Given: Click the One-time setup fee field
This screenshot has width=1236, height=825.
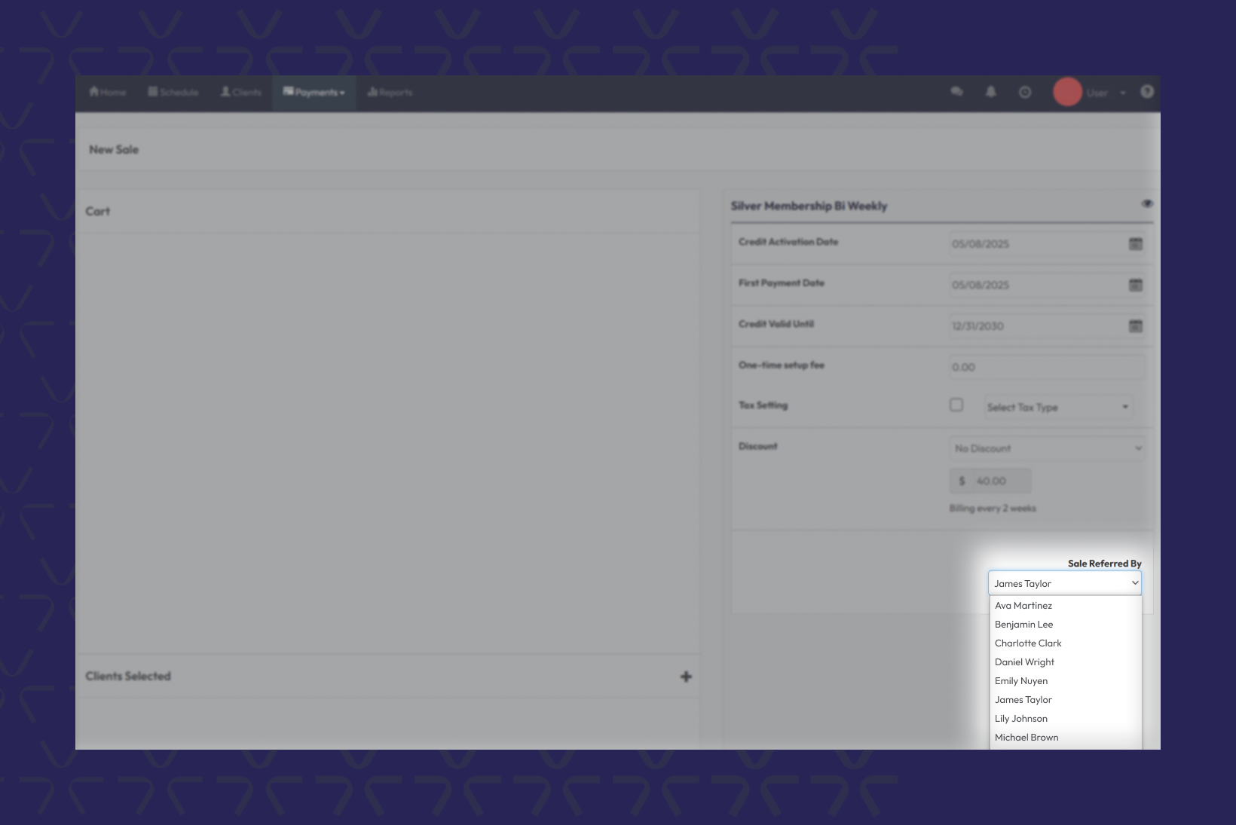Looking at the screenshot, I should coord(1046,367).
